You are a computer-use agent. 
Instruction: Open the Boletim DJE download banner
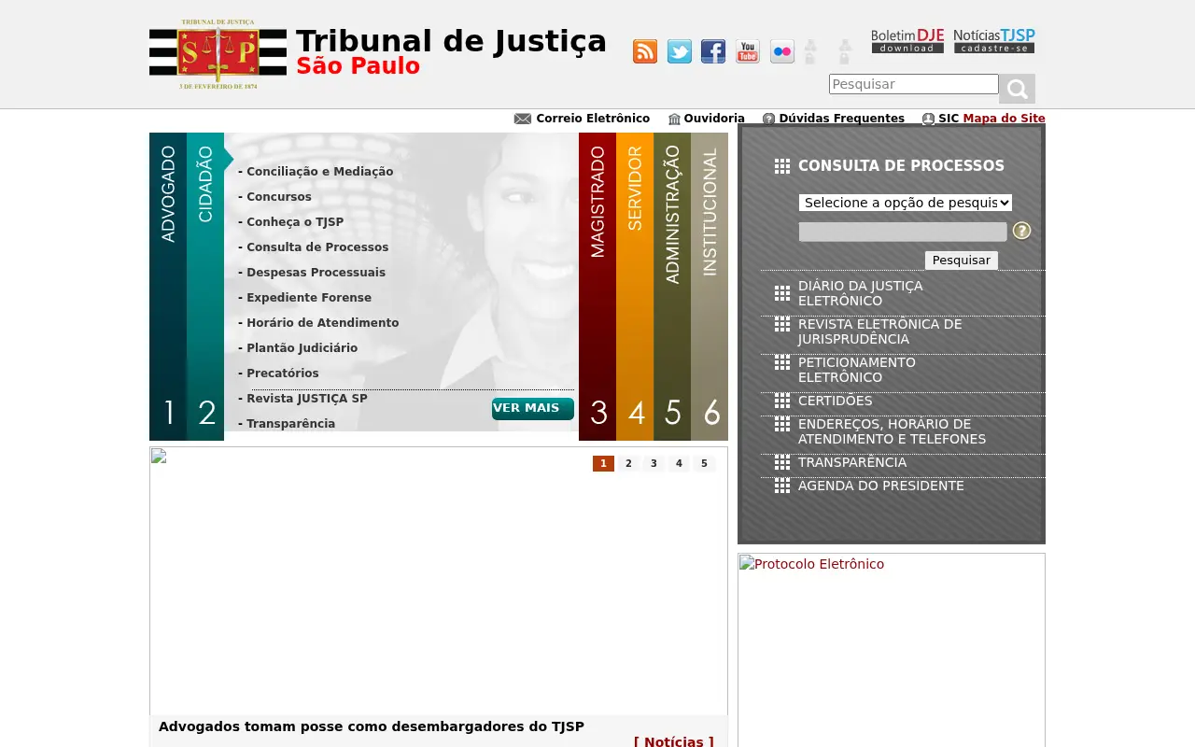[907, 41]
